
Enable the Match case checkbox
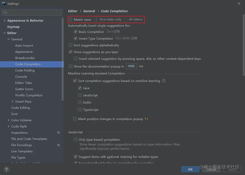(x=71, y=19)
